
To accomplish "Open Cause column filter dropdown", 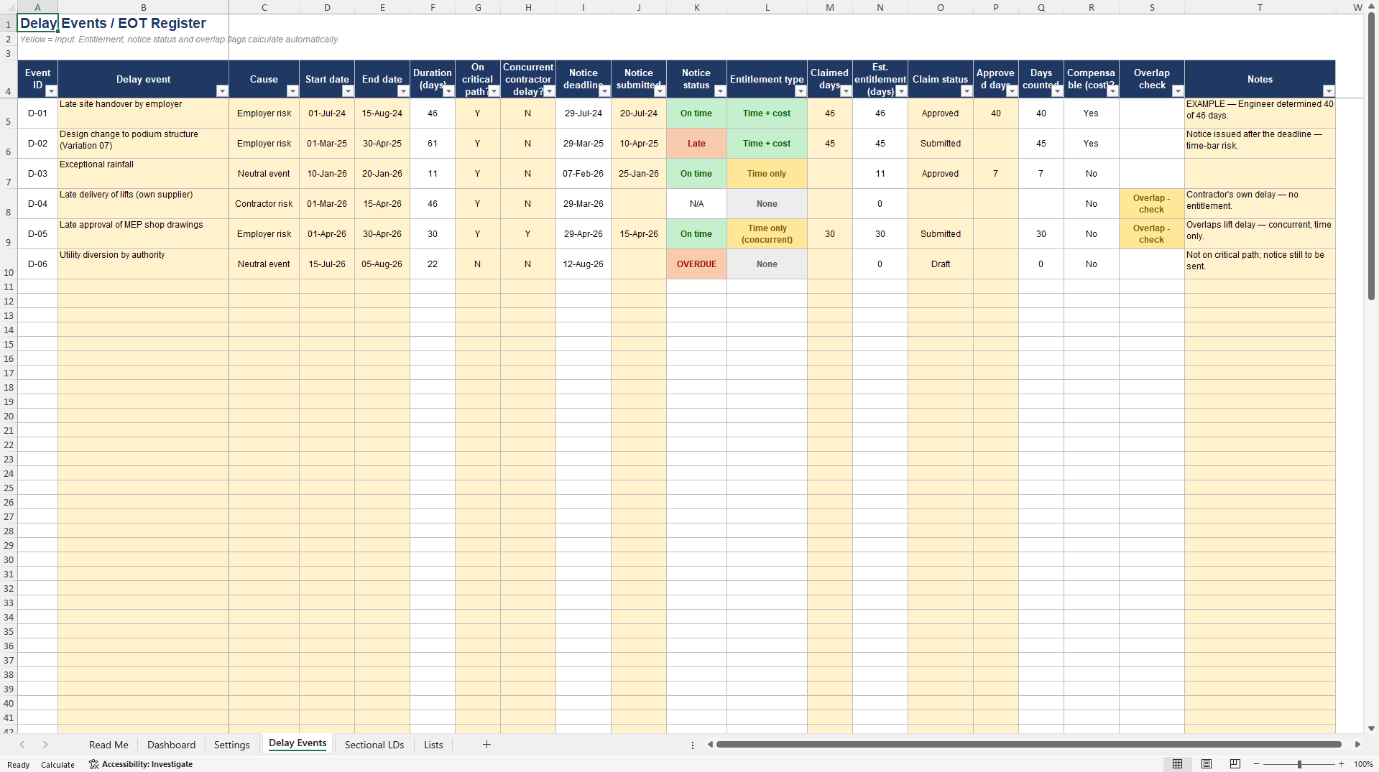I will coord(292,91).
